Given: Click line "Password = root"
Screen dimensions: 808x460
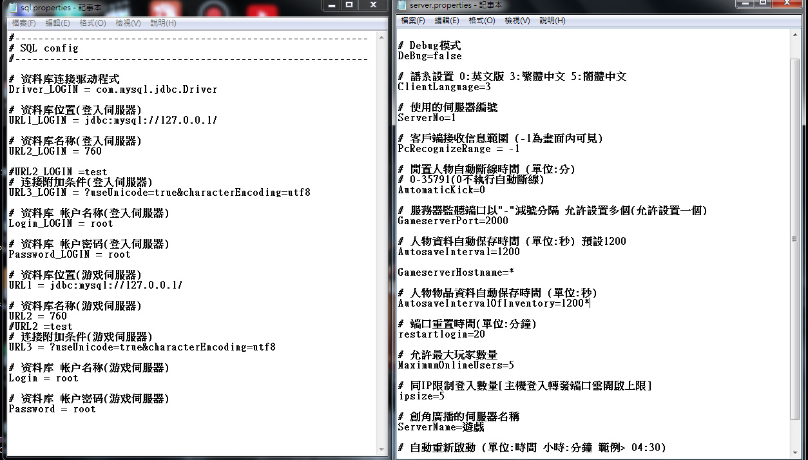Looking at the screenshot, I should [x=52, y=409].
